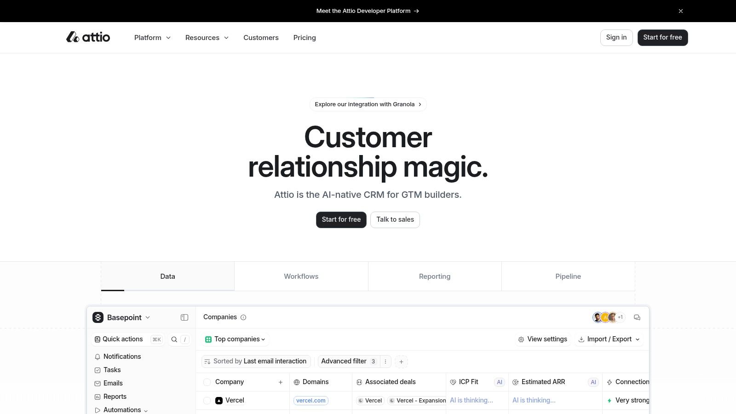Screen dimensions: 736x414
Task: Click the Companies info icon
Action: click(243, 317)
